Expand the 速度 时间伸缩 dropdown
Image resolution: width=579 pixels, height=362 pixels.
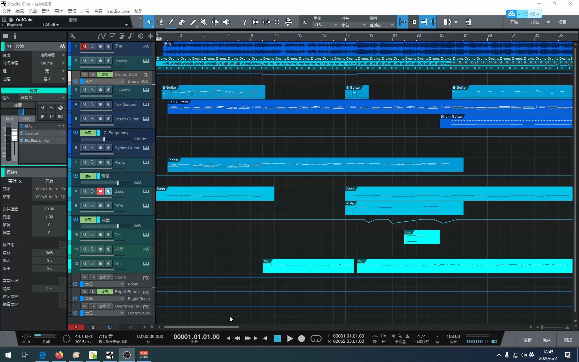coord(49,55)
